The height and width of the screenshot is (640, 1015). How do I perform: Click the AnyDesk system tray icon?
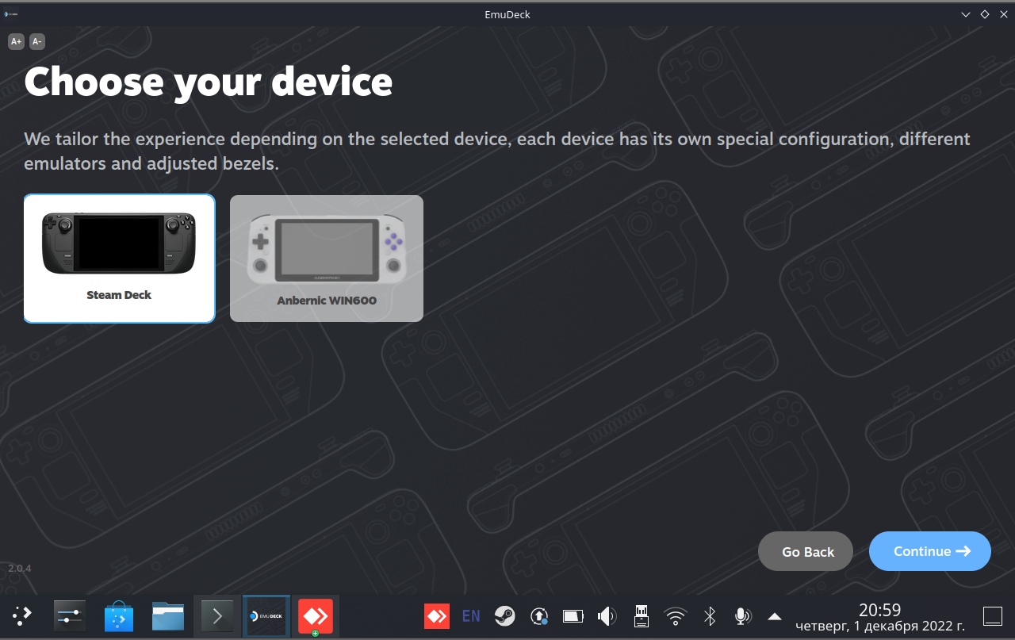[x=437, y=616]
